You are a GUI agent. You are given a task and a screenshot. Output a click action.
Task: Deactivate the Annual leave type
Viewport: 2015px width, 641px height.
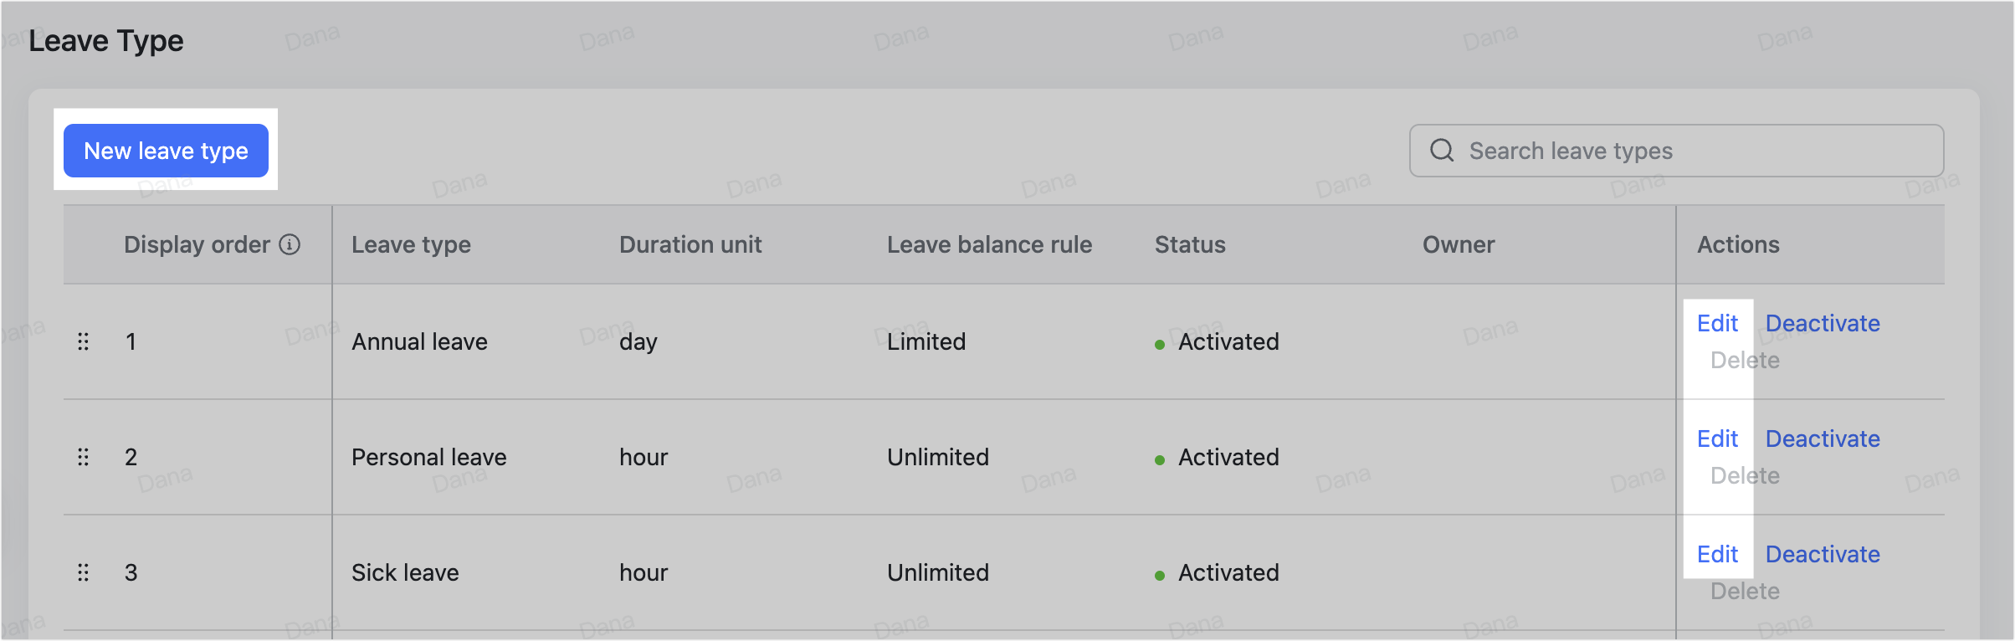[1822, 323]
